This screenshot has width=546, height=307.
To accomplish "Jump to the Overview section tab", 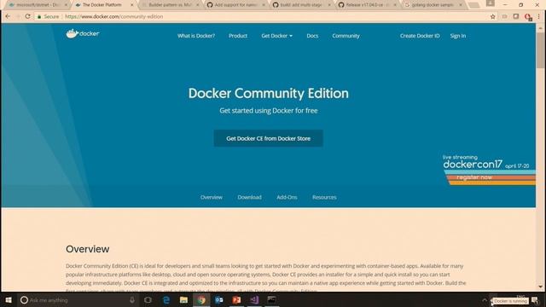I will [211, 197].
